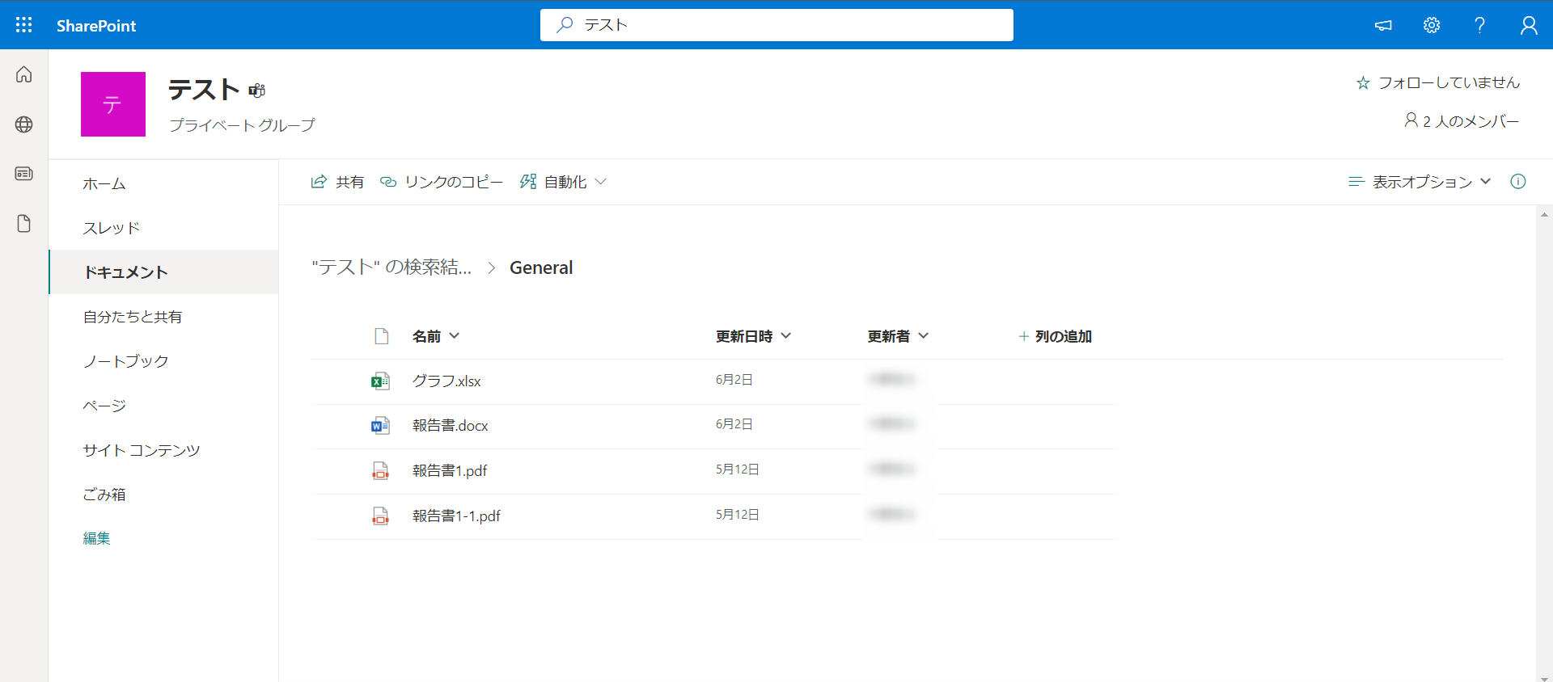Open the News icon in left rail

[24, 174]
